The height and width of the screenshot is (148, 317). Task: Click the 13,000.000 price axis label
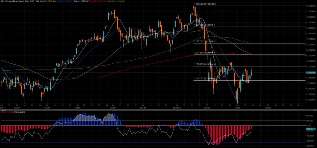pos(311,39)
